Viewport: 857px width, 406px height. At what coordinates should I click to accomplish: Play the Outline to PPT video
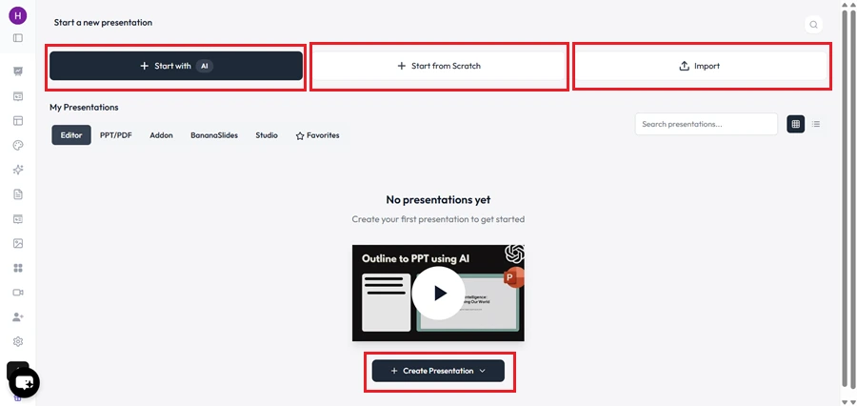point(438,294)
